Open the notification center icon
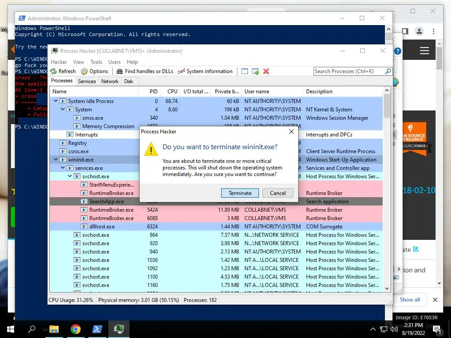The height and width of the screenshot is (338, 451). [437, 330]
